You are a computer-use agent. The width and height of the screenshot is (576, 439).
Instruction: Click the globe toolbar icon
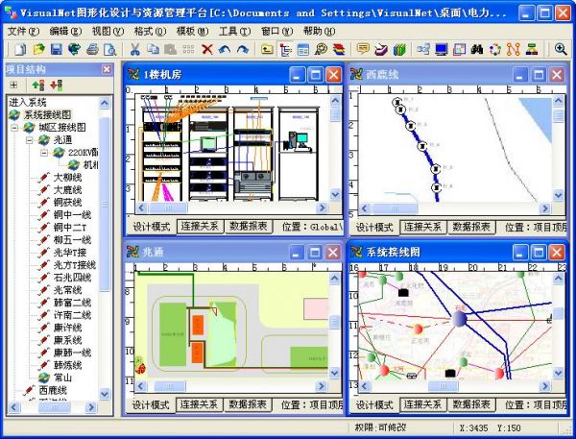click(74, 49)
